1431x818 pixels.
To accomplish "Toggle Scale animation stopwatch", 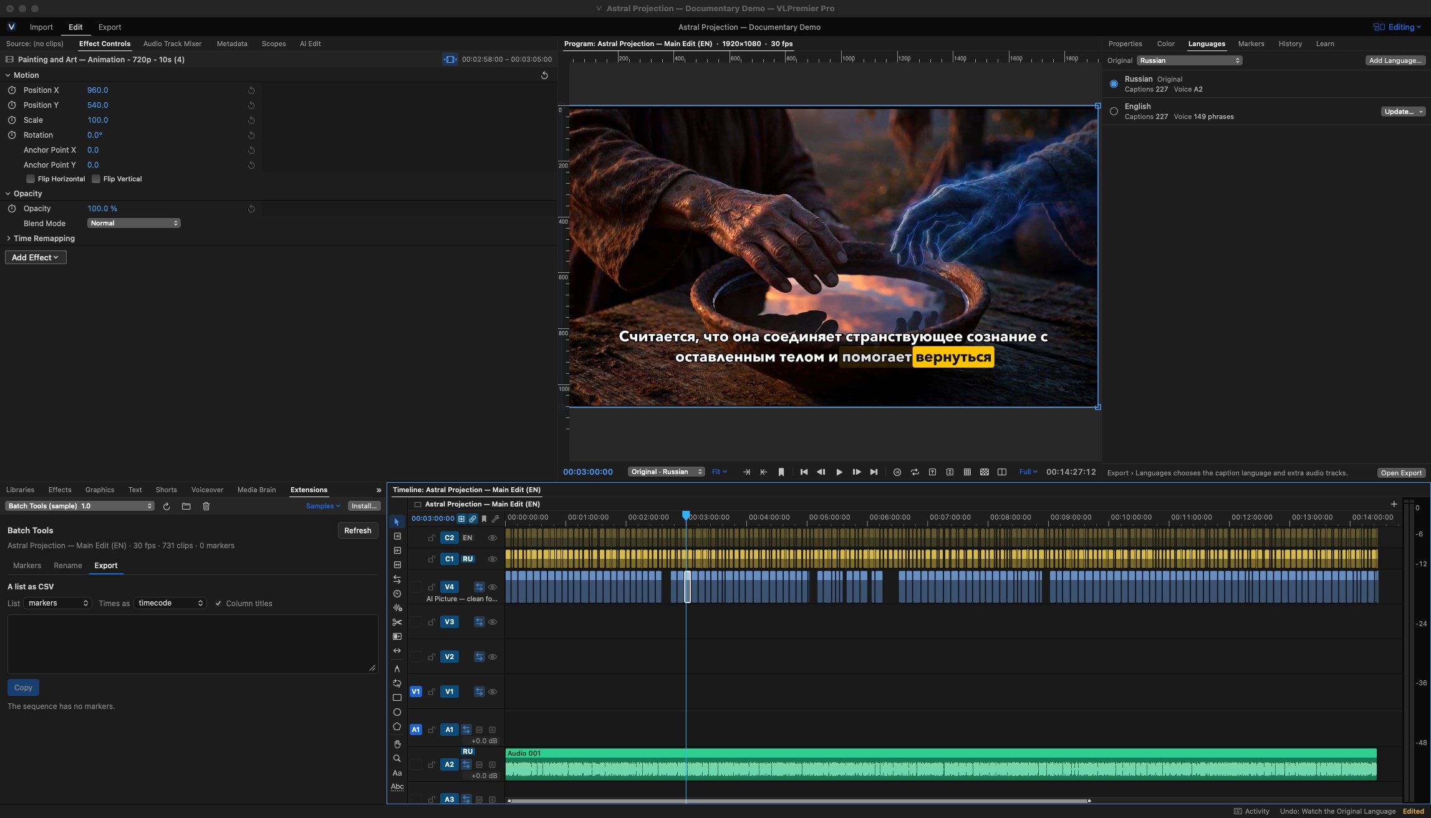I will coord(12,120).
